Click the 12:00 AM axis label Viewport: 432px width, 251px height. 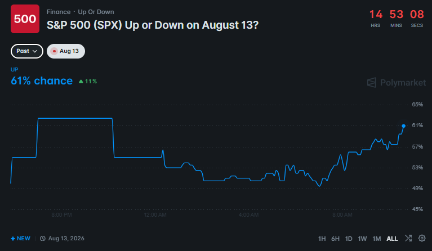click(155, 214)
